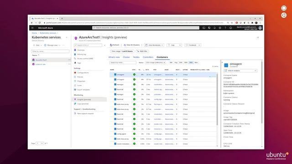Select the 50th percentile toggle
Image resolution: width=292 pixels, height=164 pixels.
pos(181,63)
